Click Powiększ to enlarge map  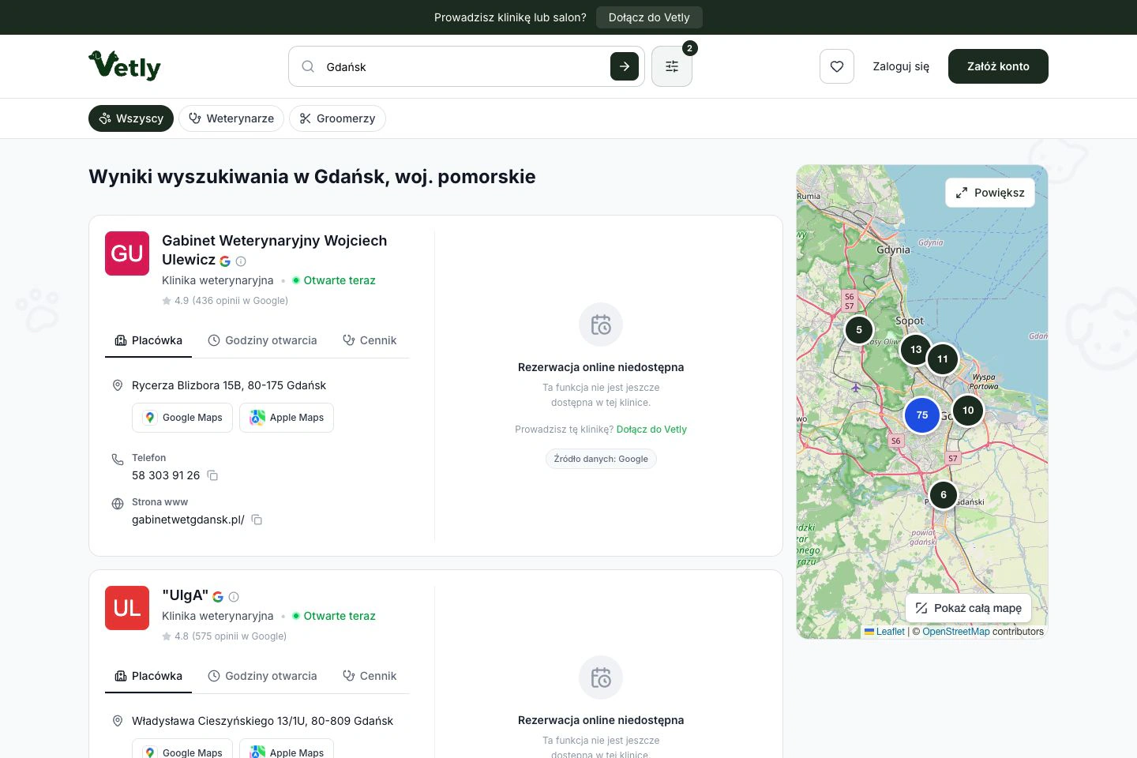click(990, 193)
